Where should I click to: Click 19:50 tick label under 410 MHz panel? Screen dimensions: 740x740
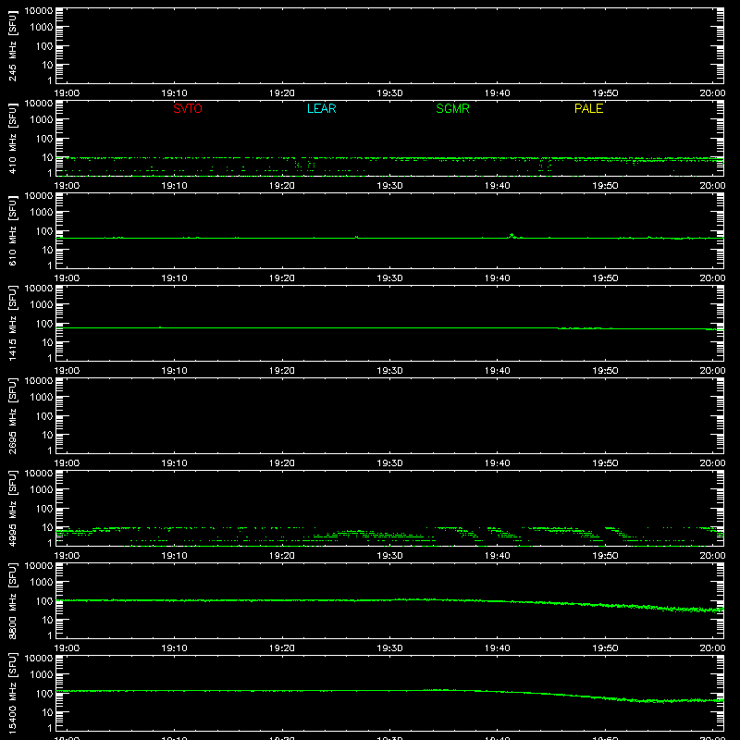click(605, 186)
